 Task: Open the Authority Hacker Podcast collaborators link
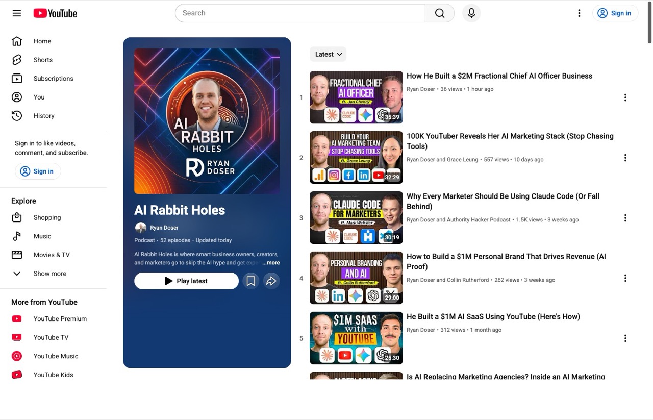459,219
